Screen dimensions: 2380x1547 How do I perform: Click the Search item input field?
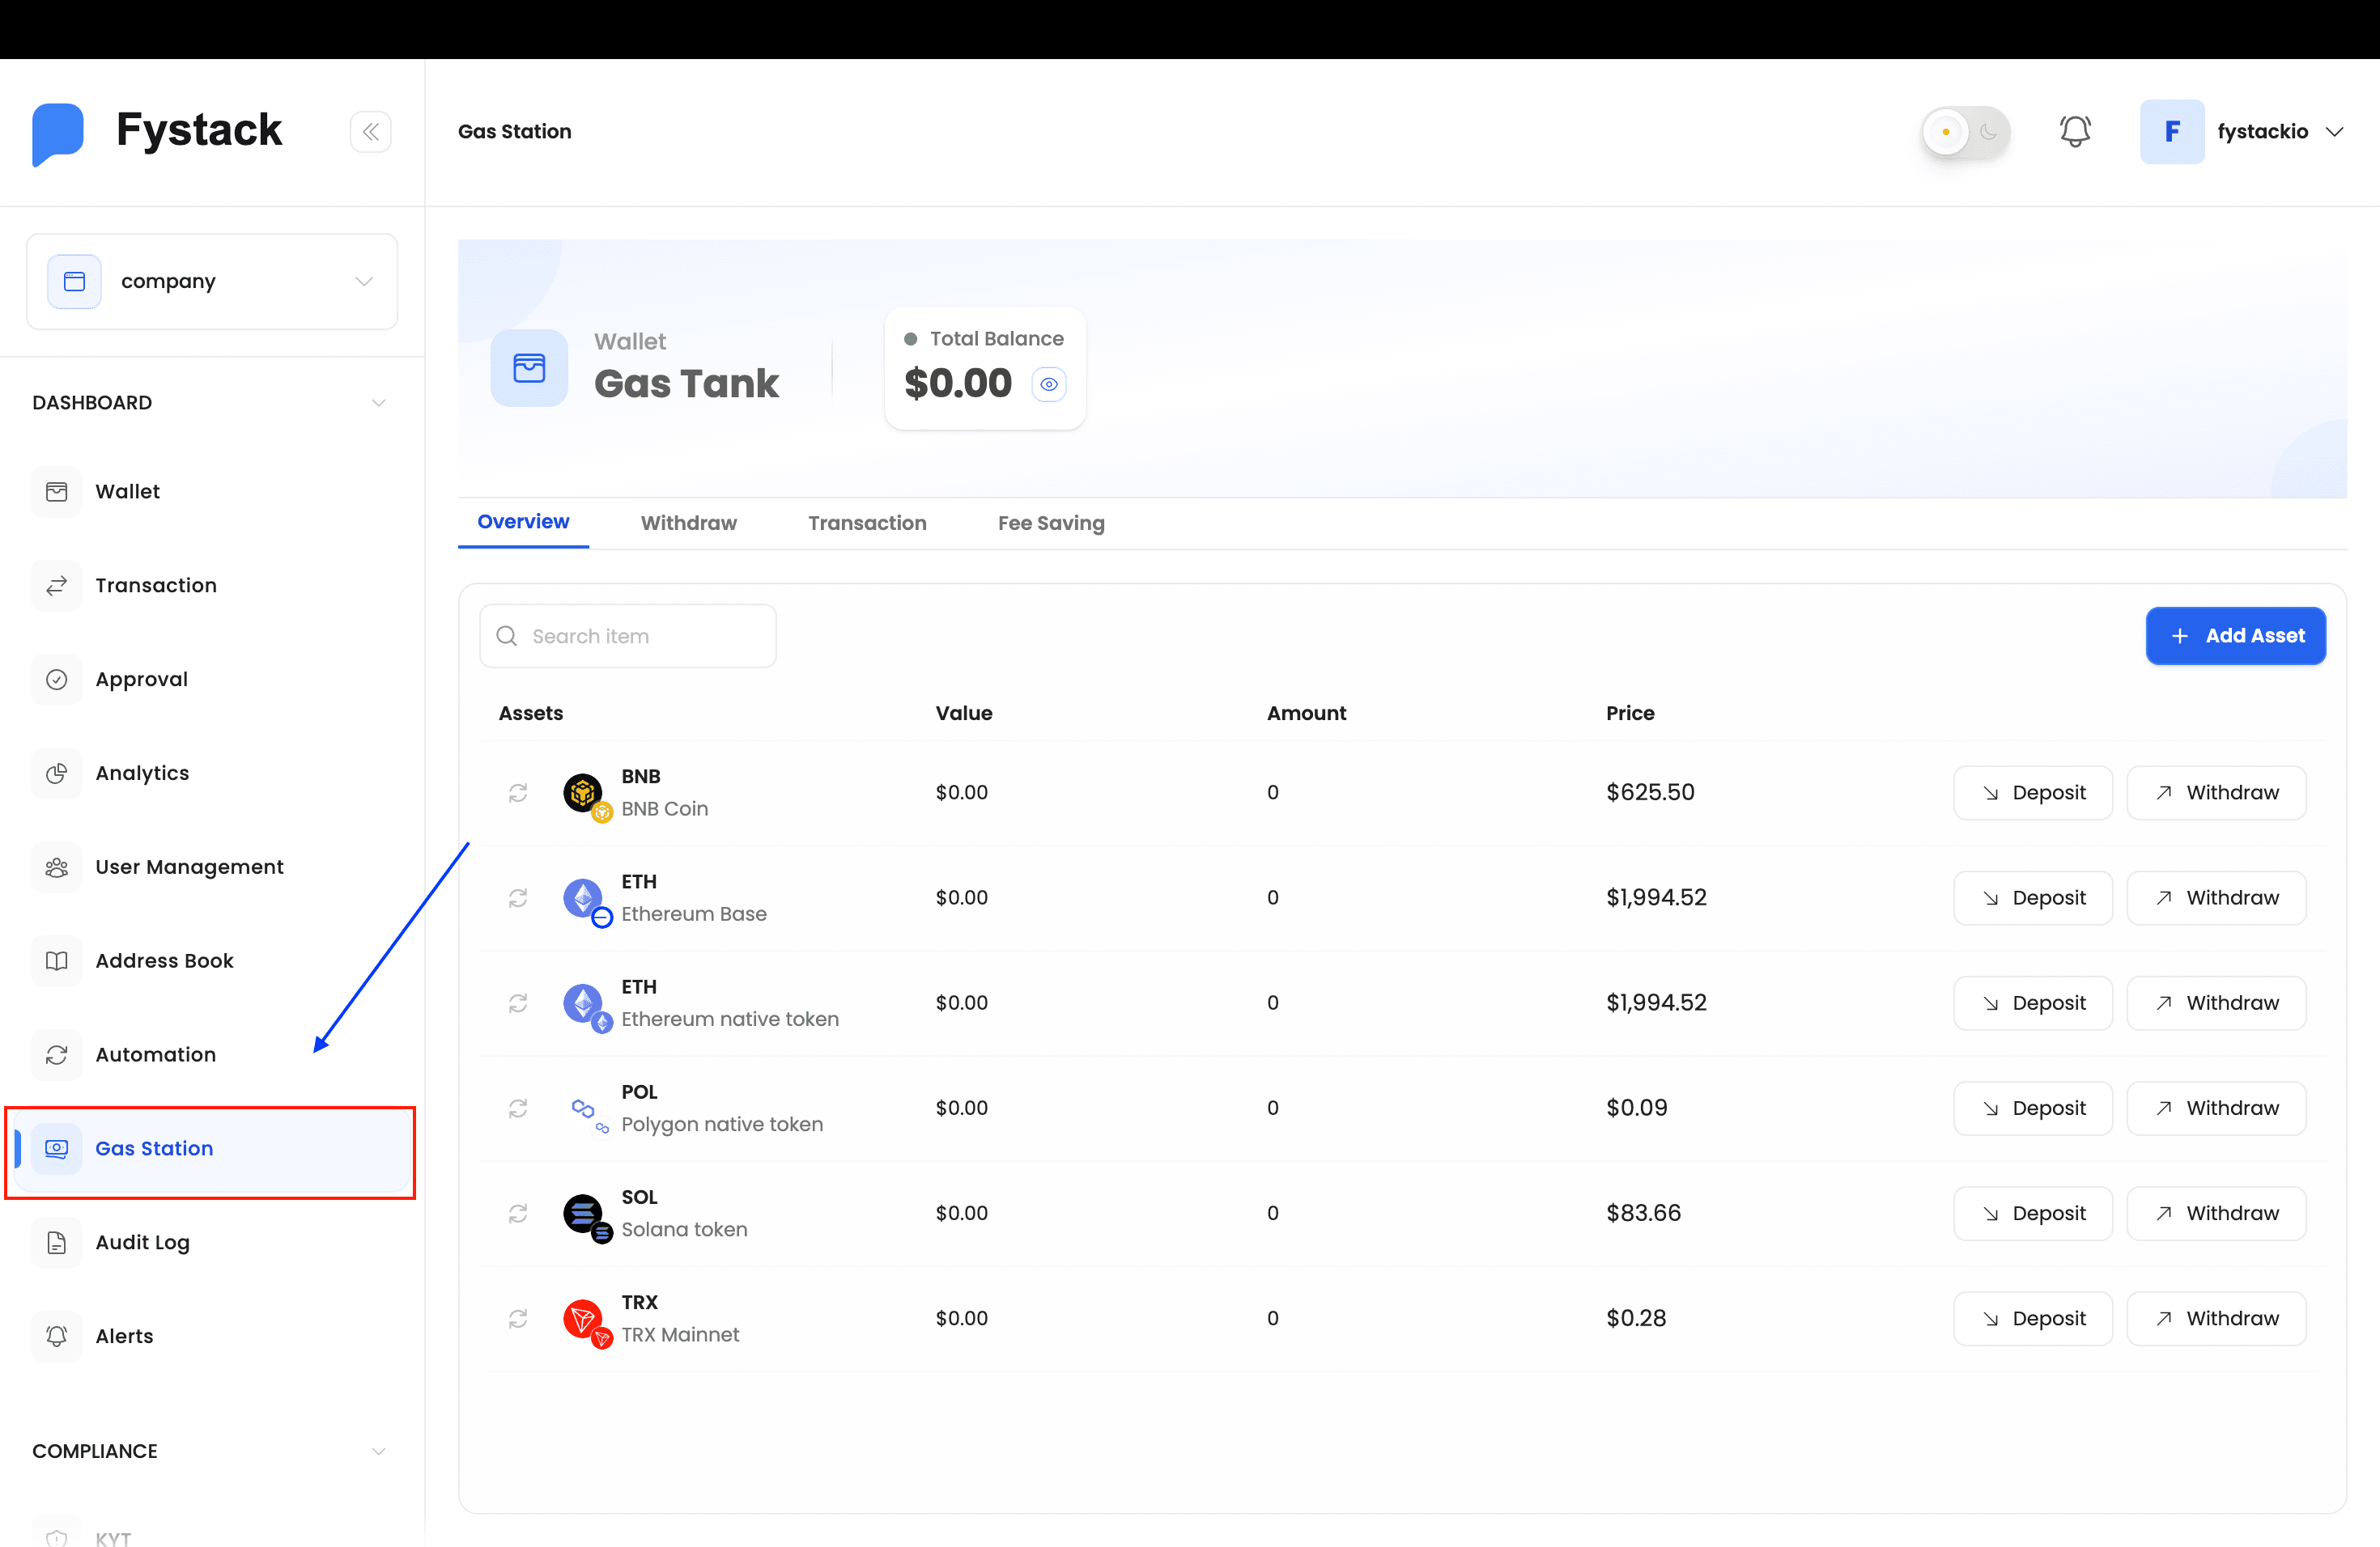coord(628,636)
